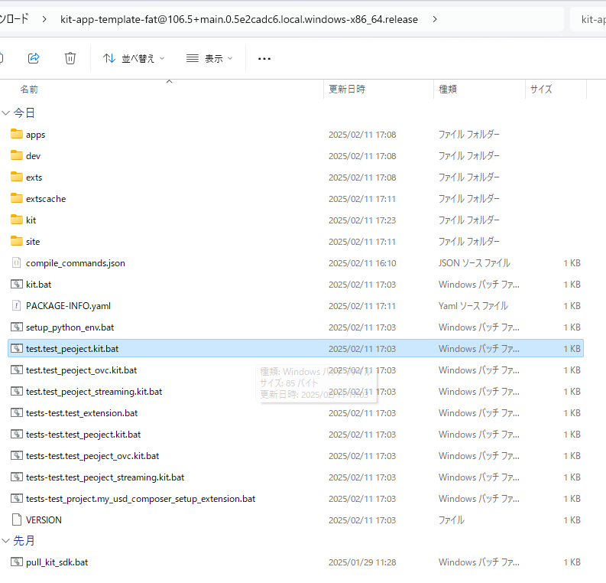The width and height of the screenshot is (606, 583).
Task: Sort by the 名前 column header
Action: tap(29, 90)
